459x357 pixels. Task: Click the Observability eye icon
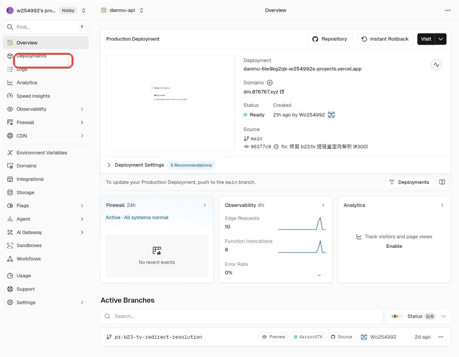[x=10, y=109]
